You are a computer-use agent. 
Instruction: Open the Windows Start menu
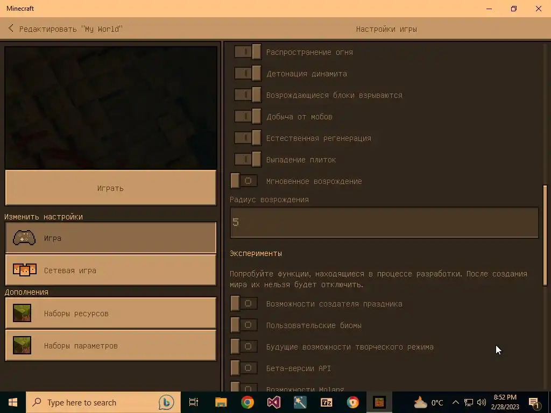[13, 402]
